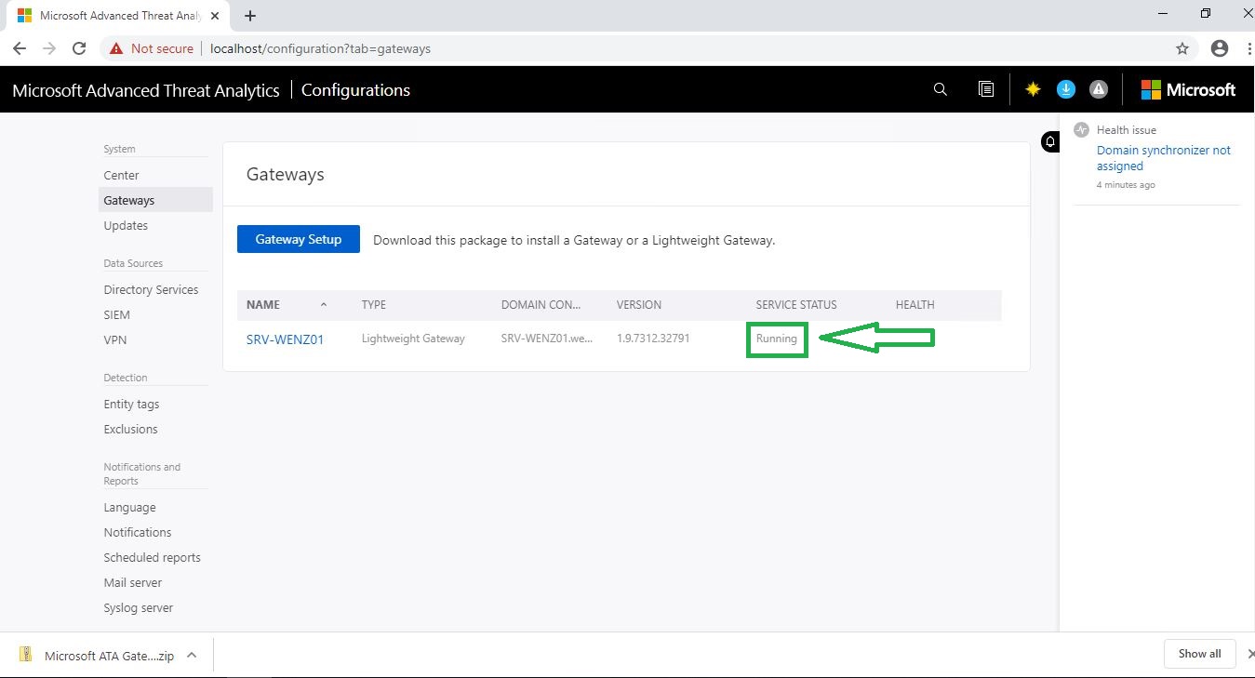Click Microsoft Advanced Threat Analytics title
The width and height of the screenshot is (1255, 678).
pos(146,90)
